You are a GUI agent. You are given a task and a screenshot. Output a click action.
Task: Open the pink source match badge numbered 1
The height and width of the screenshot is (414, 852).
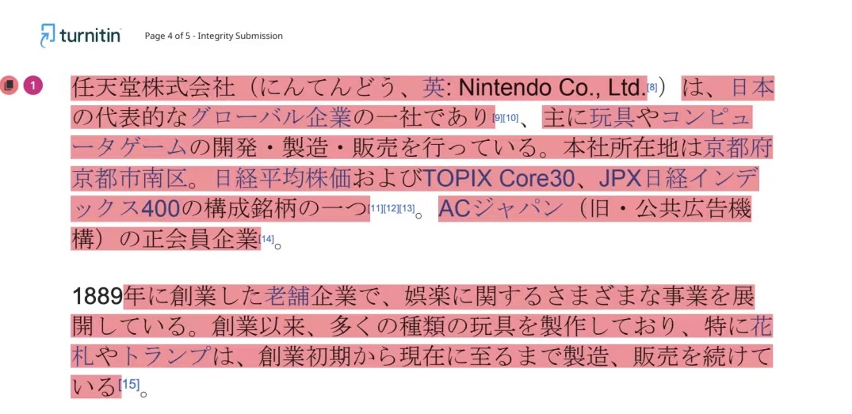pyautogui.click(x=32, y=85)
